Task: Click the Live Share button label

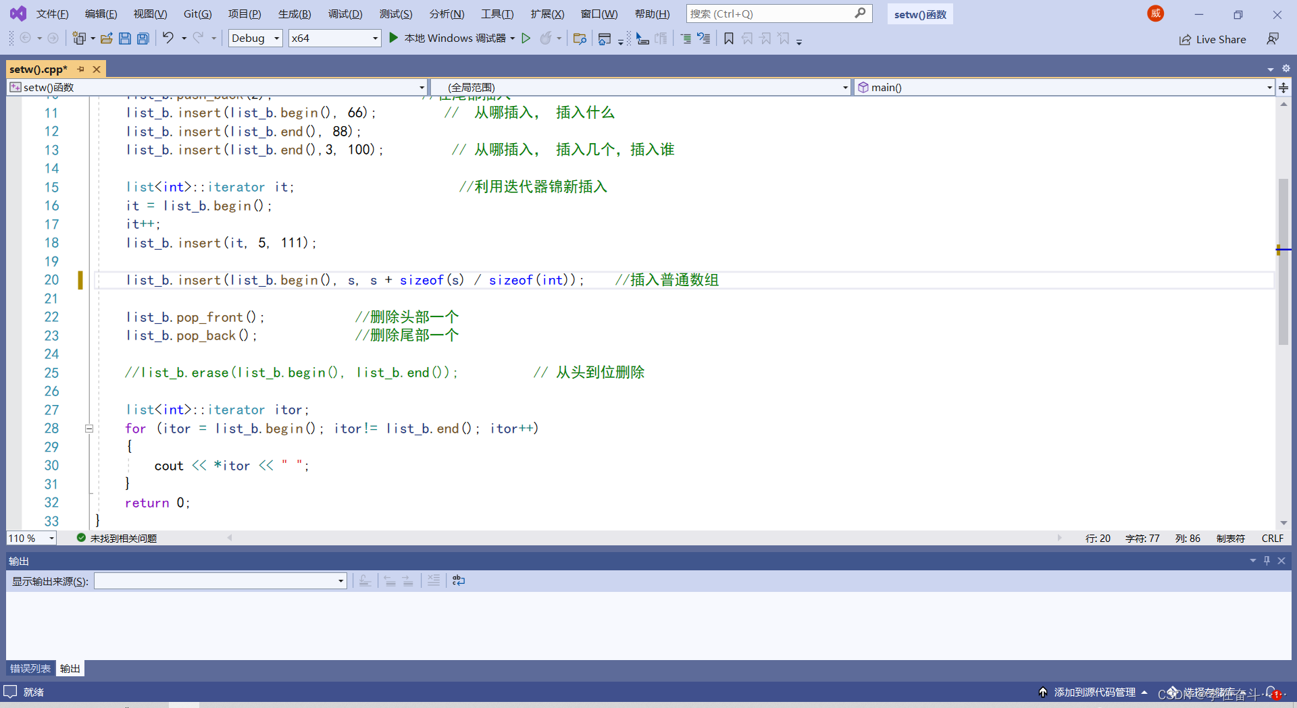Action: (1221, 40)
